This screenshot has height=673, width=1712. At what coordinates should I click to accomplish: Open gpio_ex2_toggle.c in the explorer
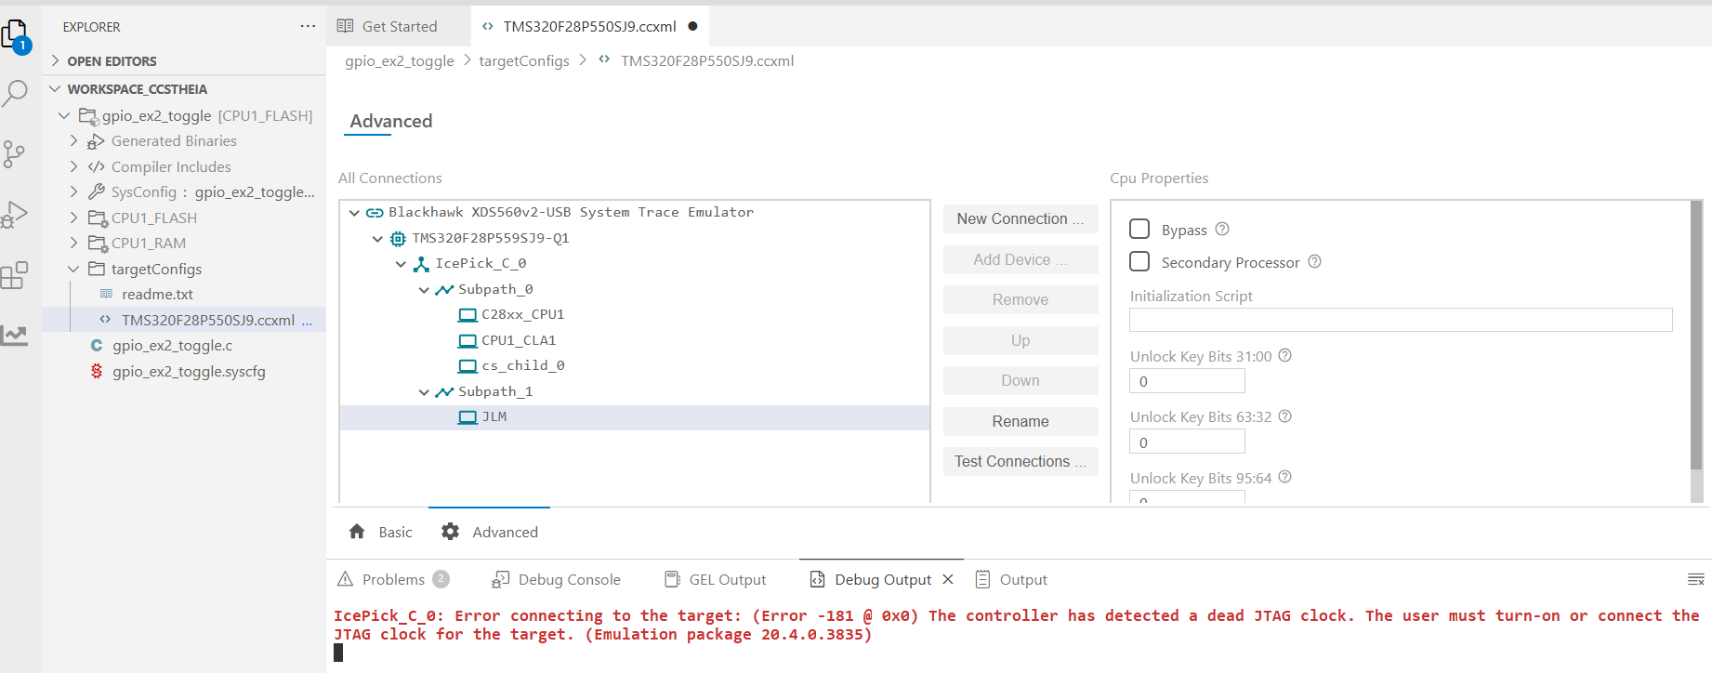point(172,345)
